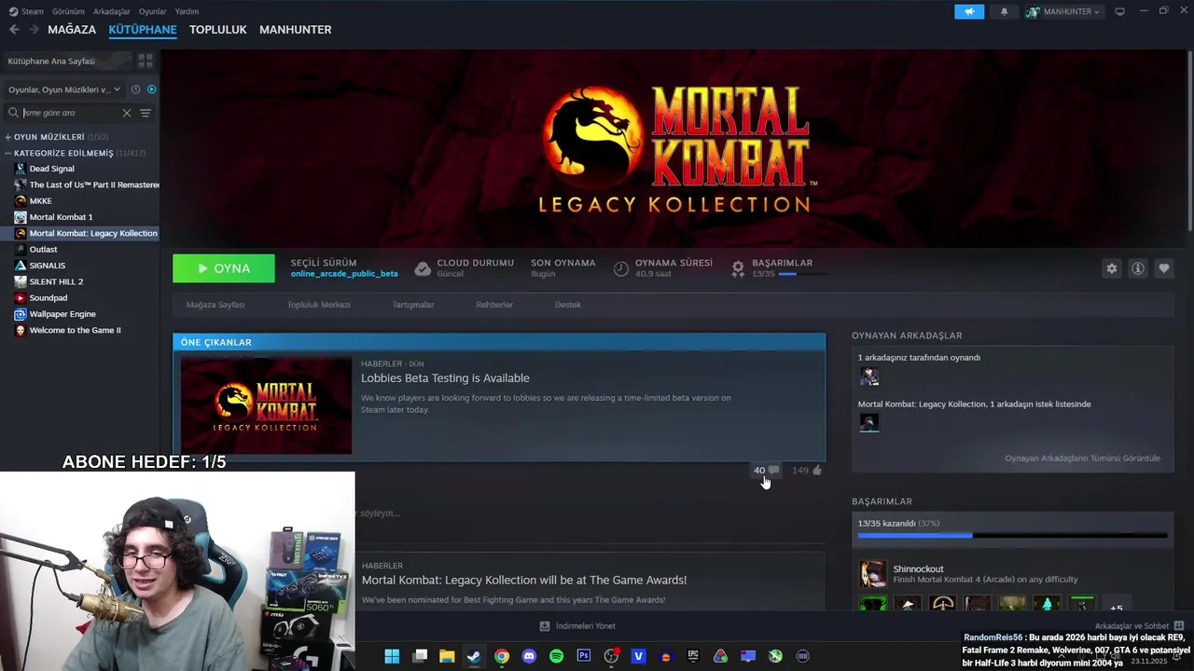Open Lobbies Beta Testing is Available article
This screenshot has height=671, width=1194.
coord(445,377)
